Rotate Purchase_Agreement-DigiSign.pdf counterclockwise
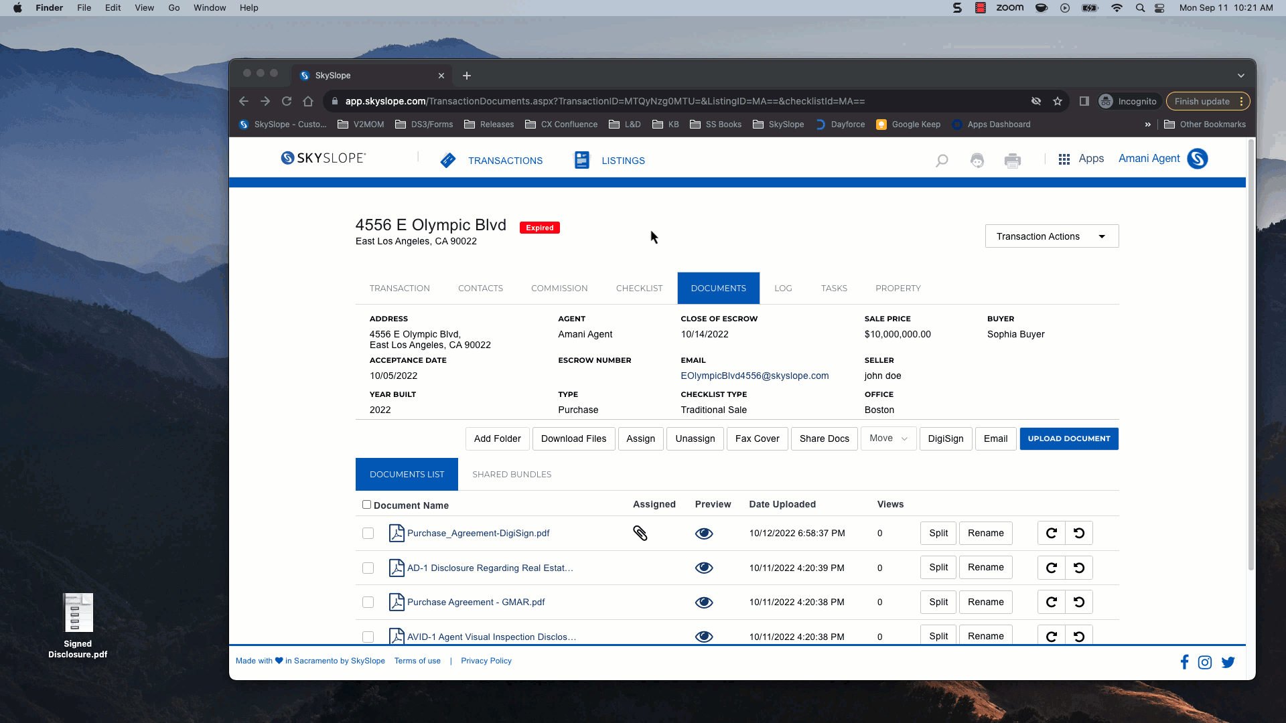The height and width of the screenshot is (723, 1286). (1079, 534)
